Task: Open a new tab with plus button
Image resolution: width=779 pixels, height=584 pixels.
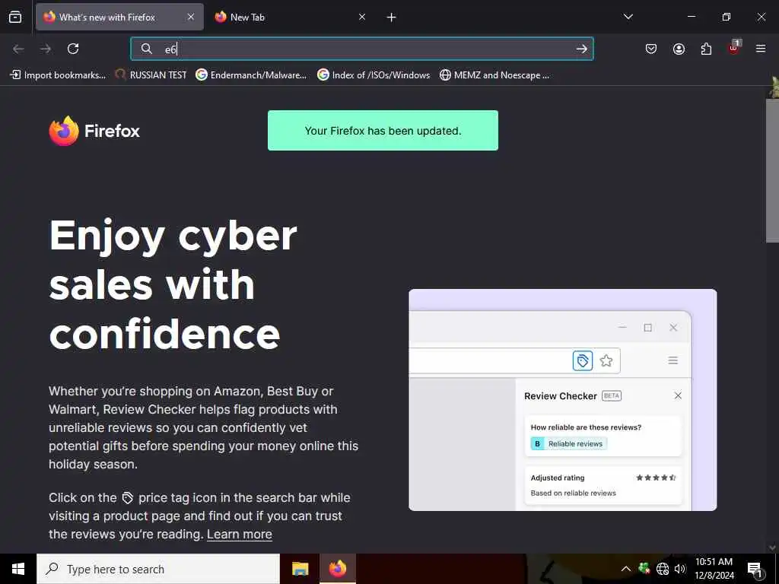Action: point(392,17)
